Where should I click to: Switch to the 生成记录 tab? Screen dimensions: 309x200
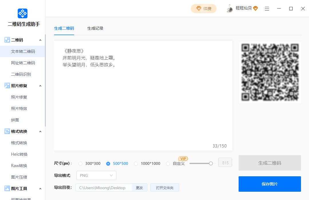coord(95,28)
